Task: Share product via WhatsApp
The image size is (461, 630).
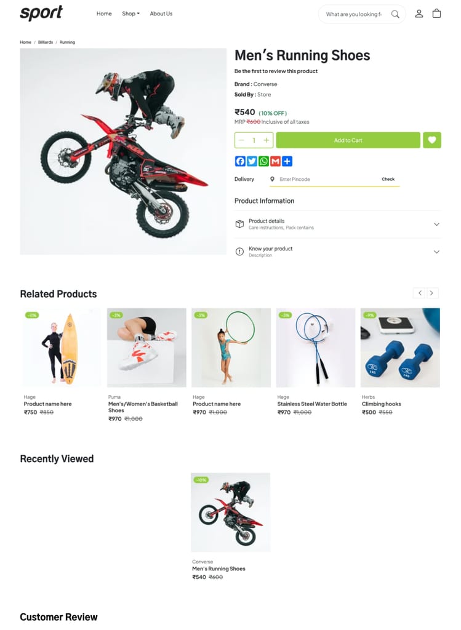Action: (263, 161)
